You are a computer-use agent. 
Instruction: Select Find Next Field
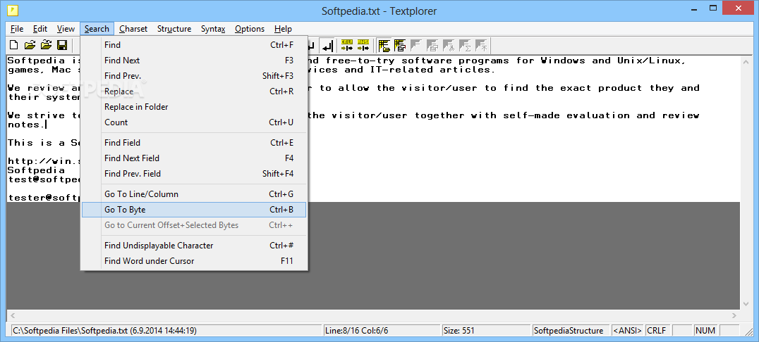[x=194, y=158]
